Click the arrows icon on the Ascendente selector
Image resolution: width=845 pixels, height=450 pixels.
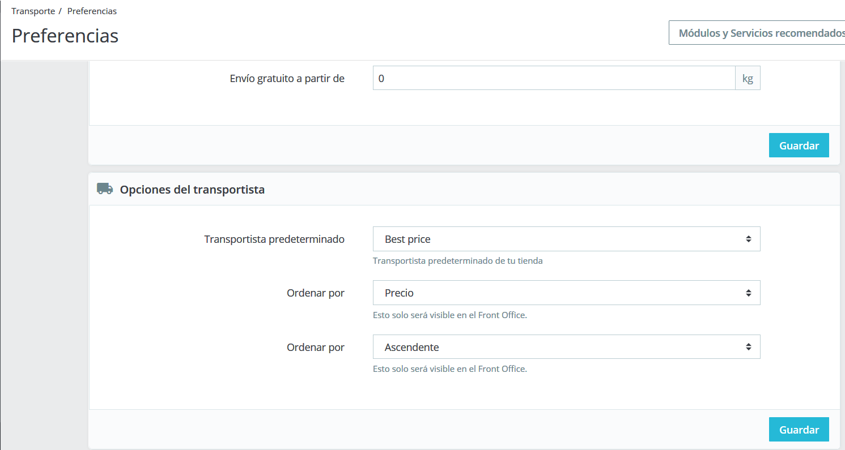748,347
